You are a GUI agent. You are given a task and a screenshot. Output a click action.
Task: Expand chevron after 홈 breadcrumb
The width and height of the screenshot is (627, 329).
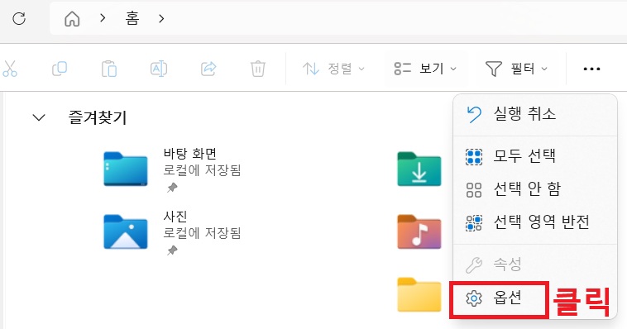[x=161, y=18]
